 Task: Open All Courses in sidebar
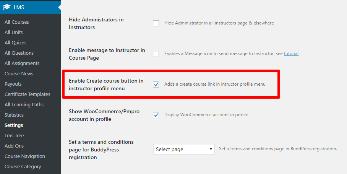coord(17,22)
